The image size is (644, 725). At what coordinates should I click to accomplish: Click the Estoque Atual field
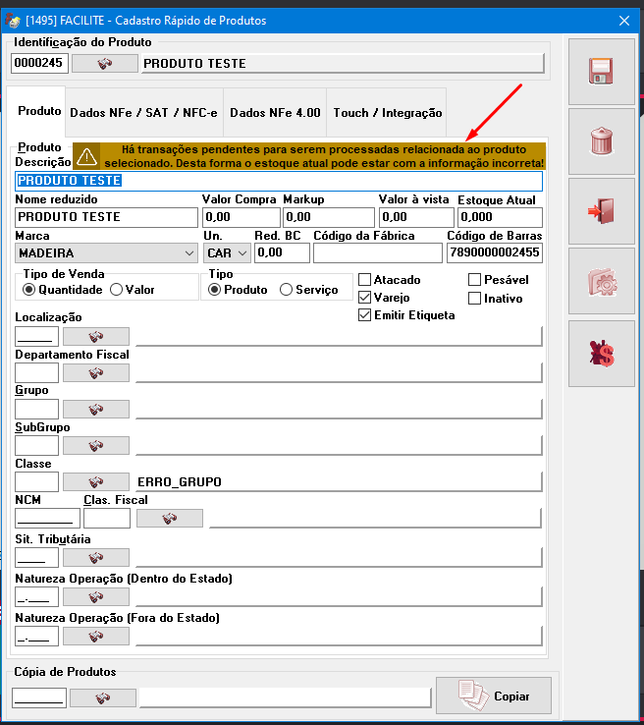click(x=500, y=217)
